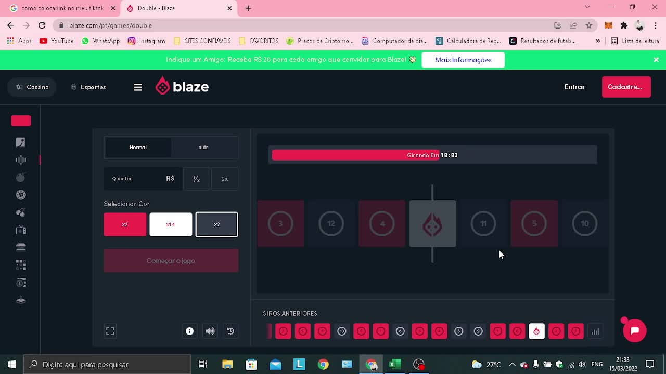Open the game info icon
The image size is (666, 374).
point(189,331)
